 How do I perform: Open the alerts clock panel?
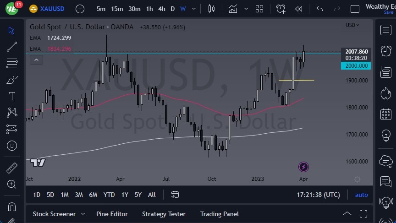(x=385, y=51)
